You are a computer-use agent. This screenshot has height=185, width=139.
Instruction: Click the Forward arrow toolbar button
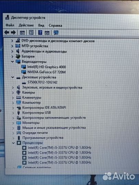coord(13,33)
